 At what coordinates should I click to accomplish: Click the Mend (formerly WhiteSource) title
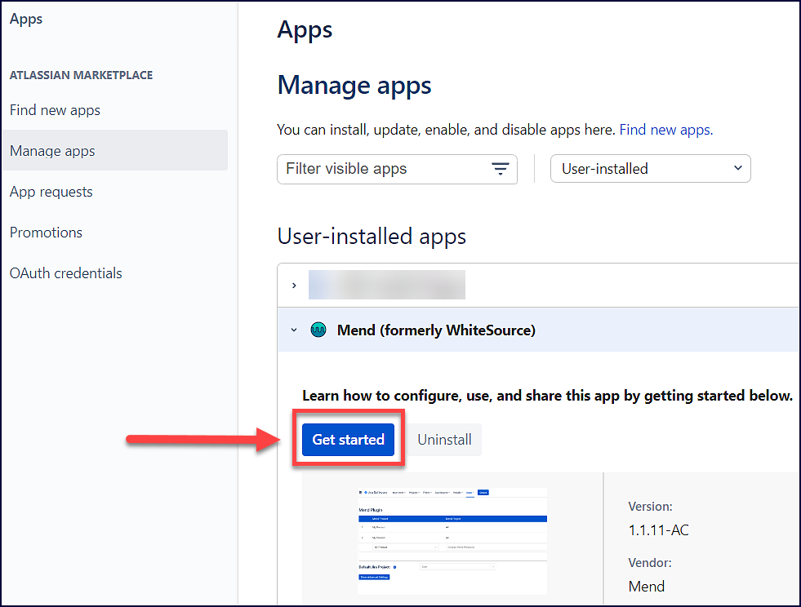pos(436,330)
